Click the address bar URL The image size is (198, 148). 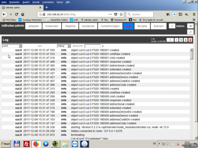tap(61, 15)
